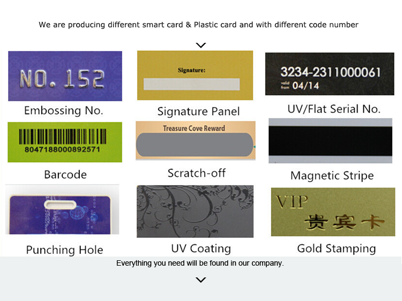View the floral UV Coating image
402x301 pixels.
click(195, 212)
